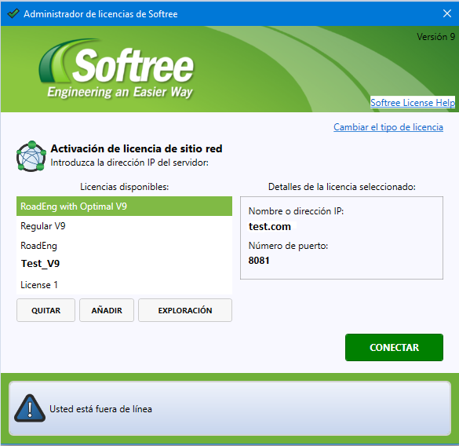459x446 pixels.
Task: Select RoadEng with Optimal V9 license
Action: point(125,207)
